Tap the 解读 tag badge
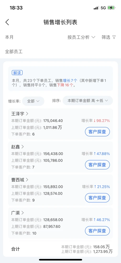121x263 pixels. point(17,73)
